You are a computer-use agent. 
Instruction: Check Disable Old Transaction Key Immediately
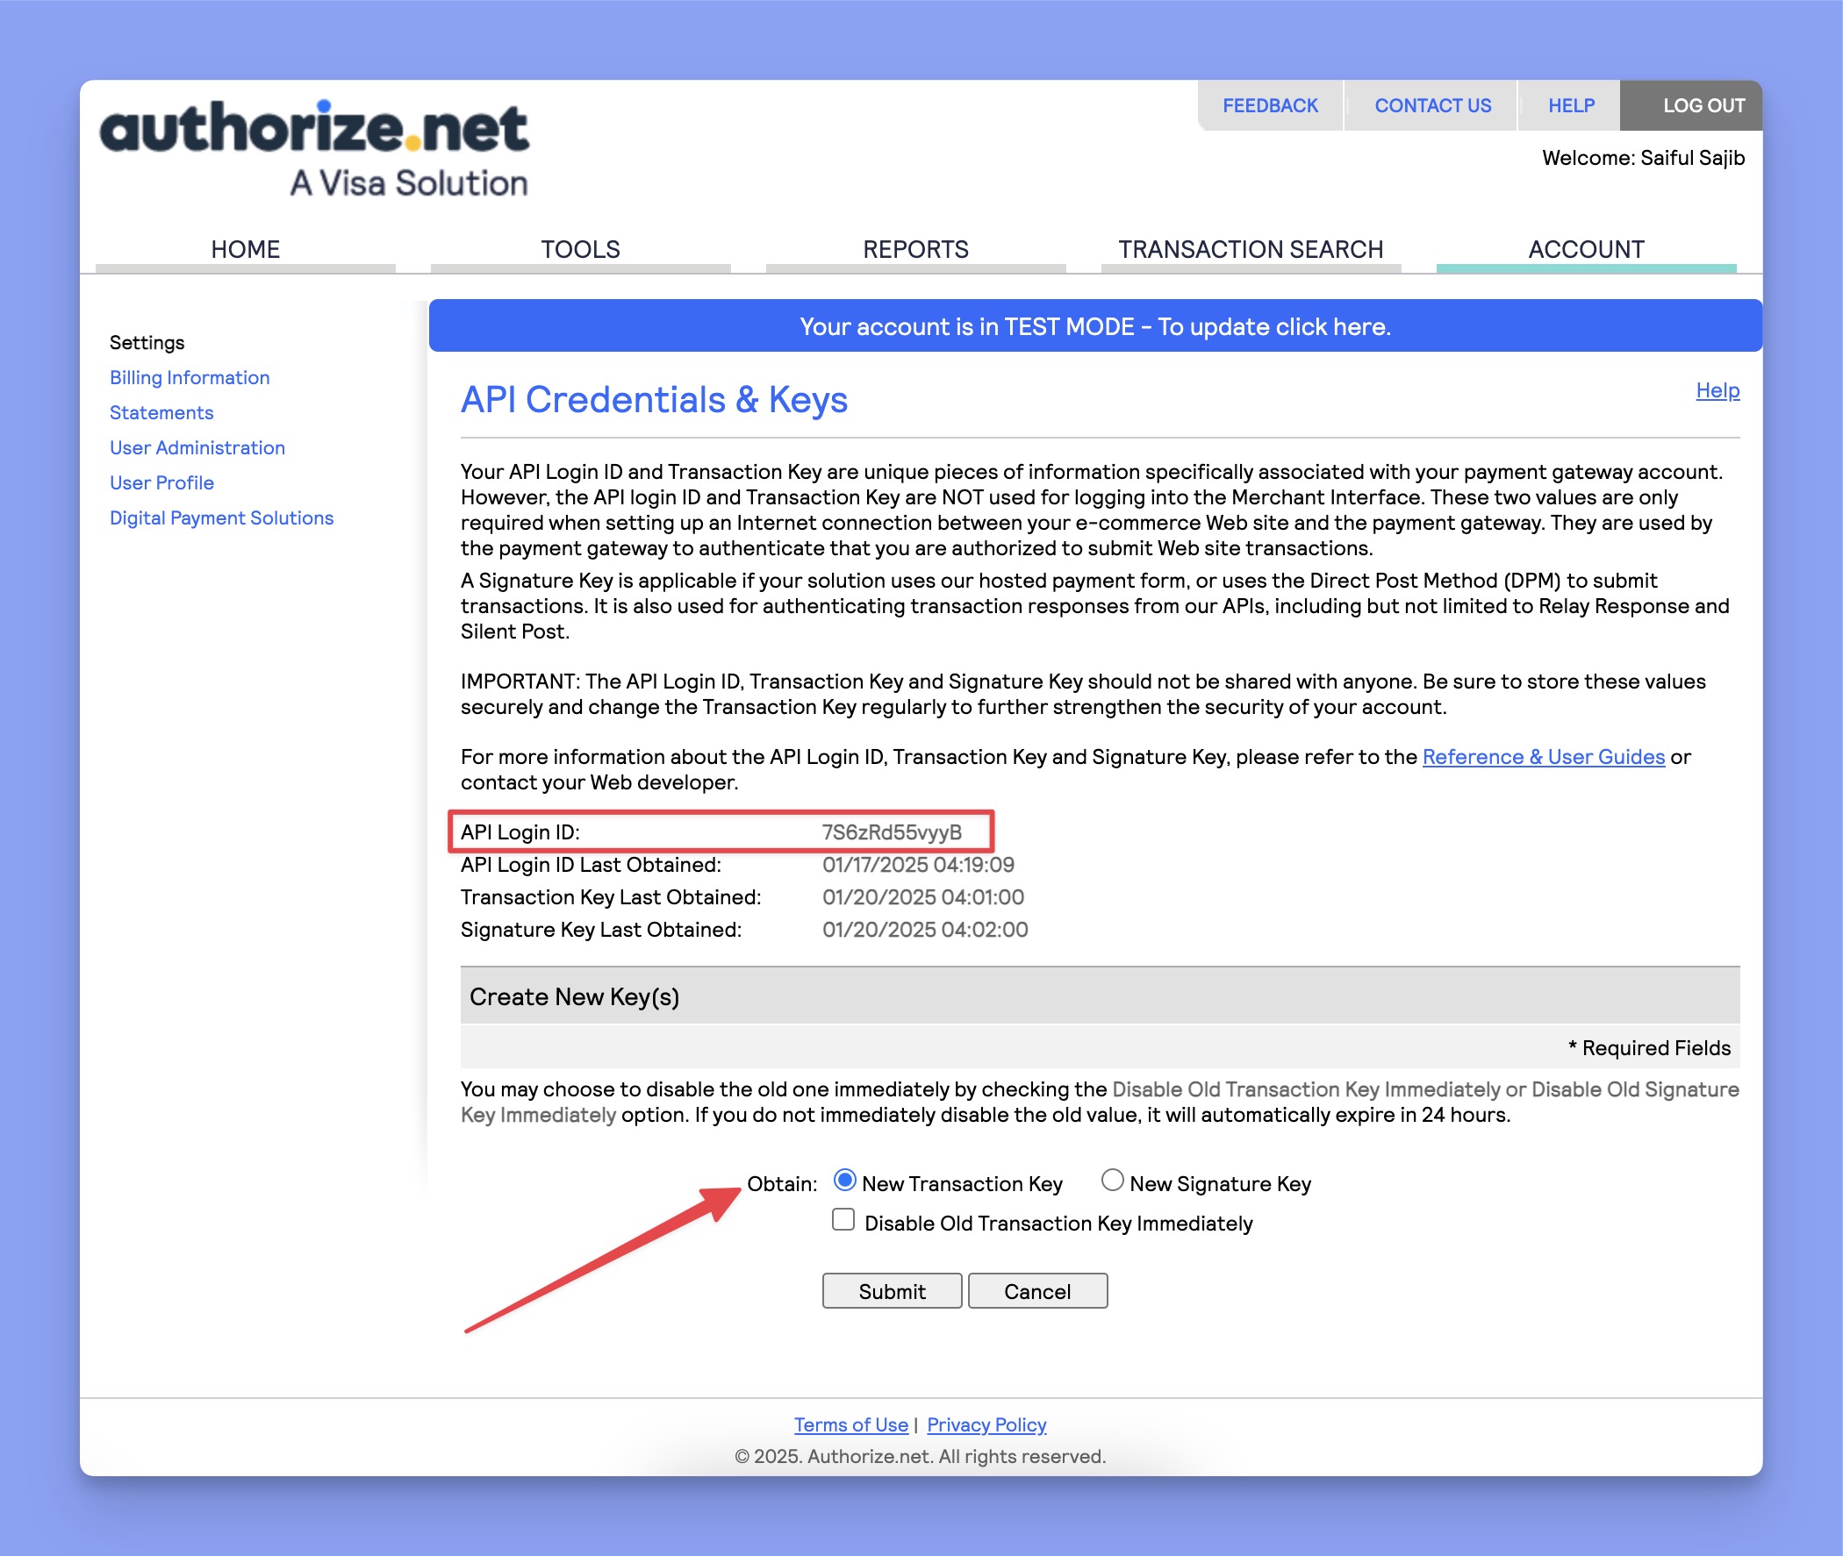[x=843, y=1220]
